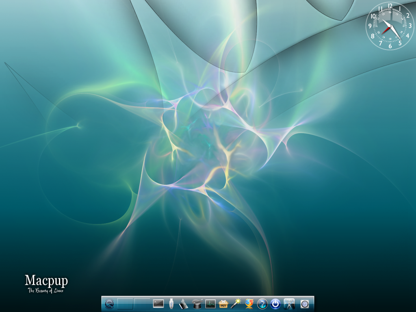Click the Macpup logo text on desktop
Viewport: 416px width, 312px height.
pos(46,281)
